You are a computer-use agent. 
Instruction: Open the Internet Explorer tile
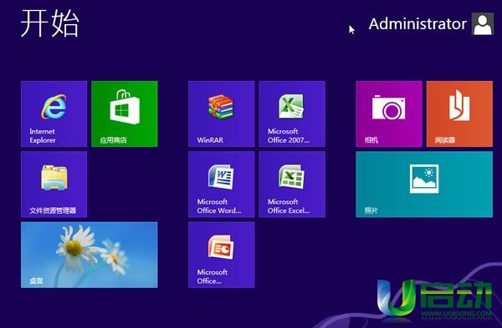pyautogui.click(x=54, y=114)
